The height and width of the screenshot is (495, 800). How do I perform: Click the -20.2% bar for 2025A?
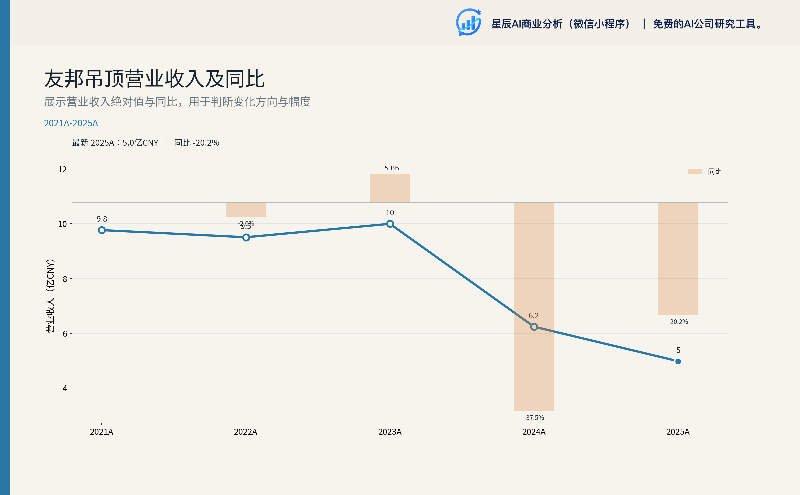click(678, 259)
